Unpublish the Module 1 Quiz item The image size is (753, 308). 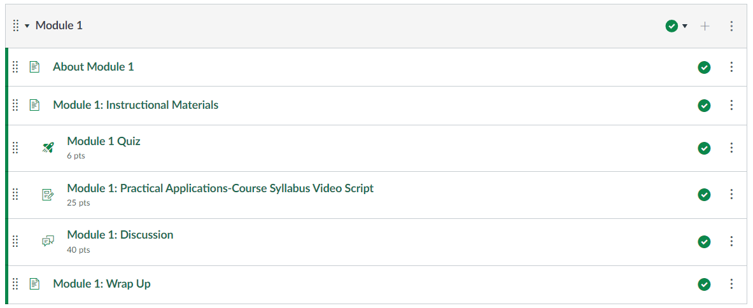(704, 148)
